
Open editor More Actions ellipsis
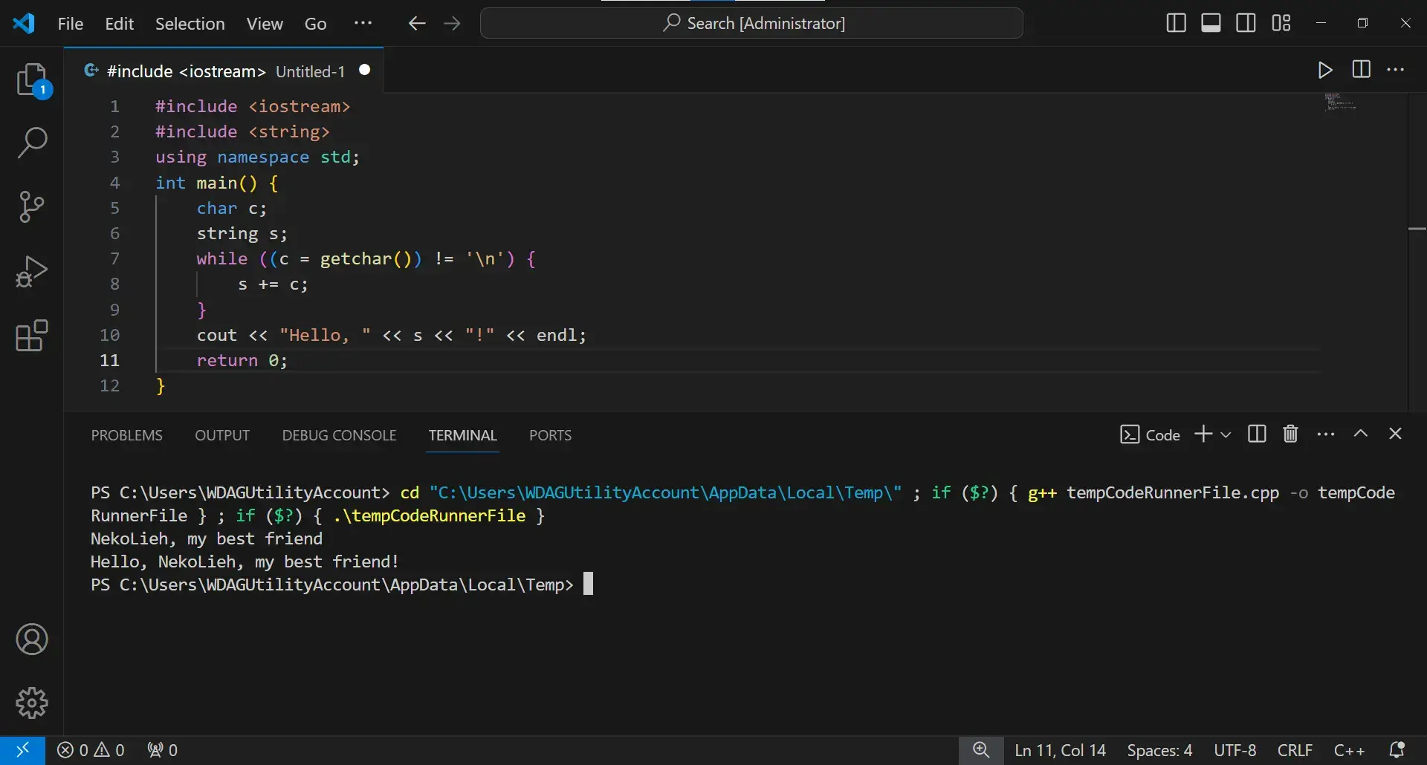(1397, 70)
